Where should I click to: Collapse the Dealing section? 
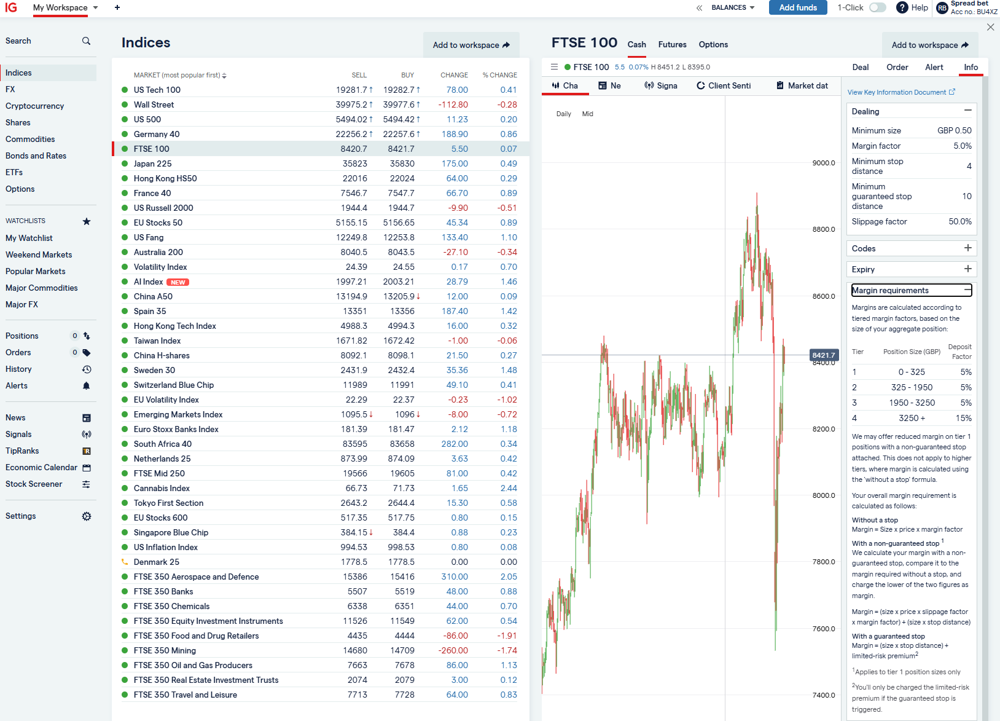[x=967, y=111]
